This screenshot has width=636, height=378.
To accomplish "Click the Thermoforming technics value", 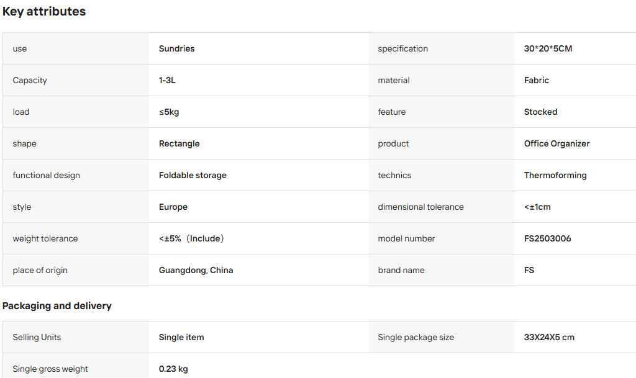I will 555,176.
